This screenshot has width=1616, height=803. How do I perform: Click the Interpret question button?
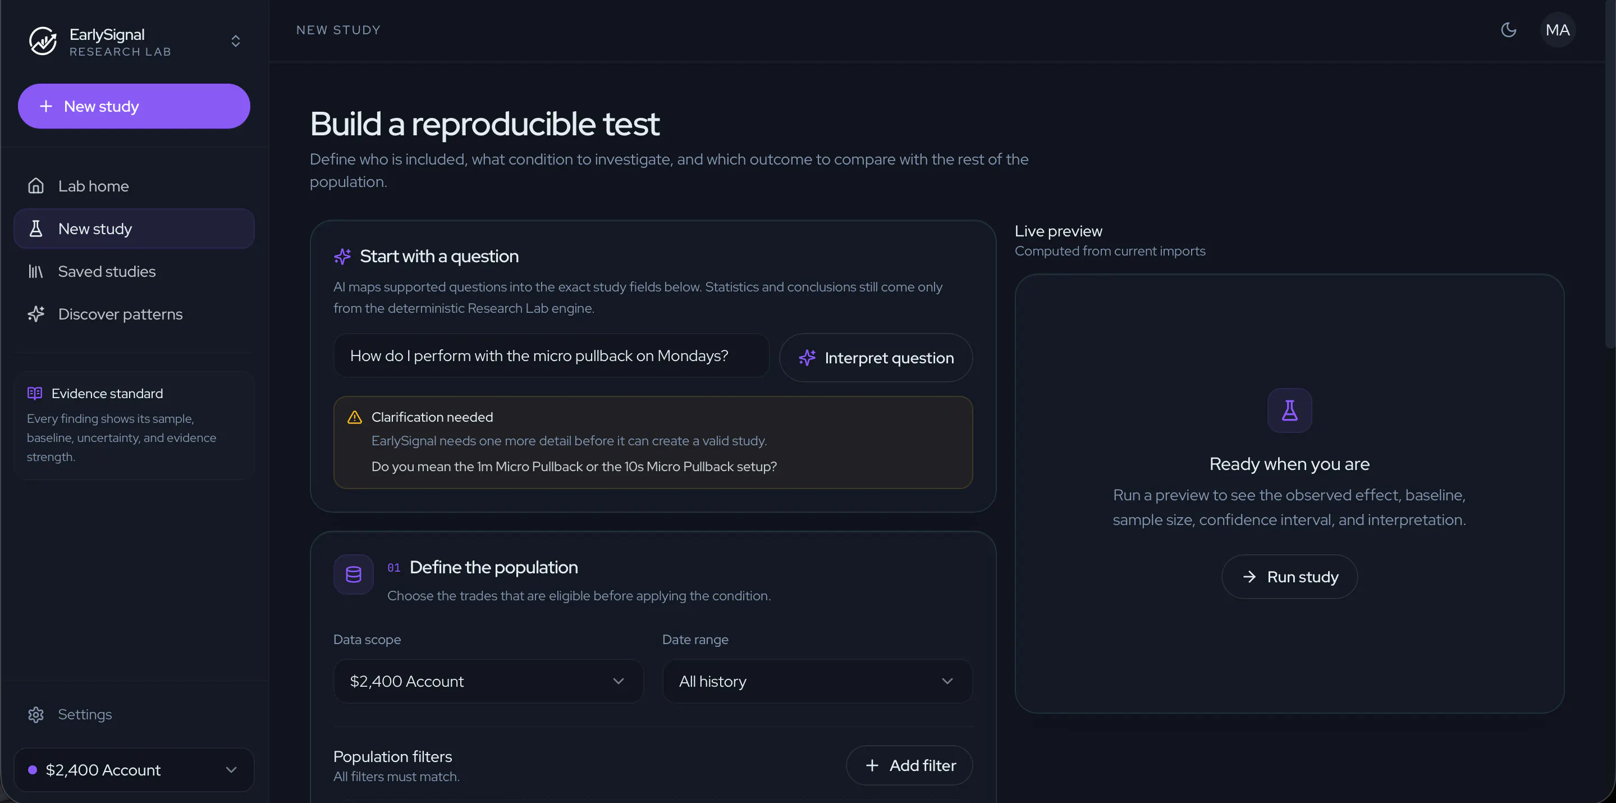pyautogui.click(x=876, y=358)
